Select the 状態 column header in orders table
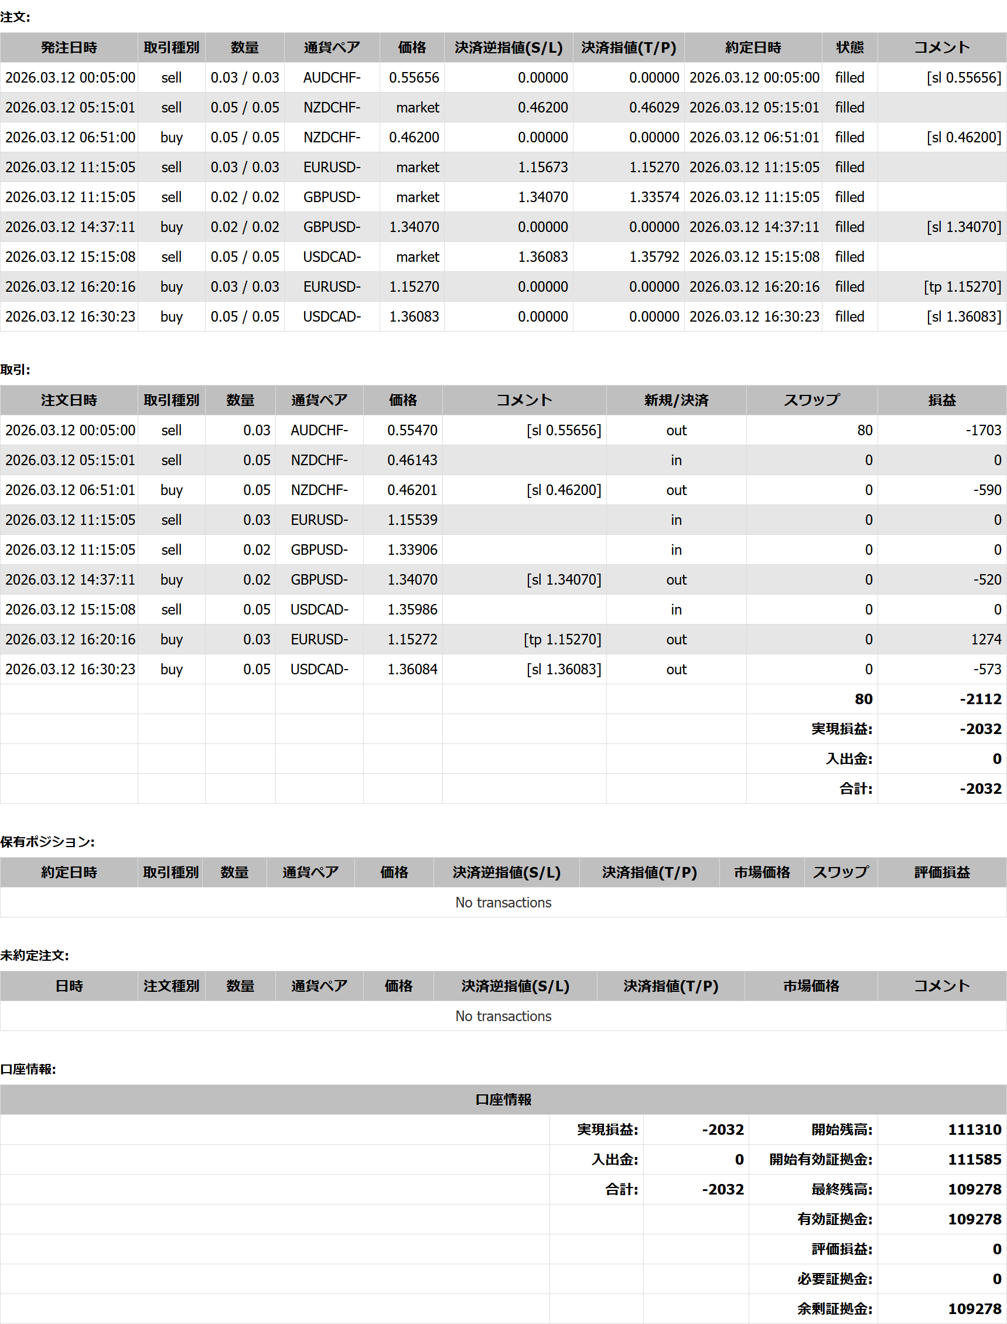This screenshot has height=1324, width=1007. 849,48
